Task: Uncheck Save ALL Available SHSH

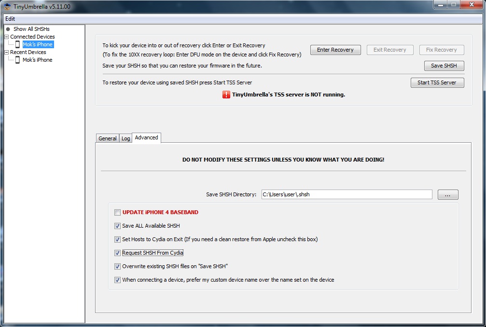Action: click(117, 226)
